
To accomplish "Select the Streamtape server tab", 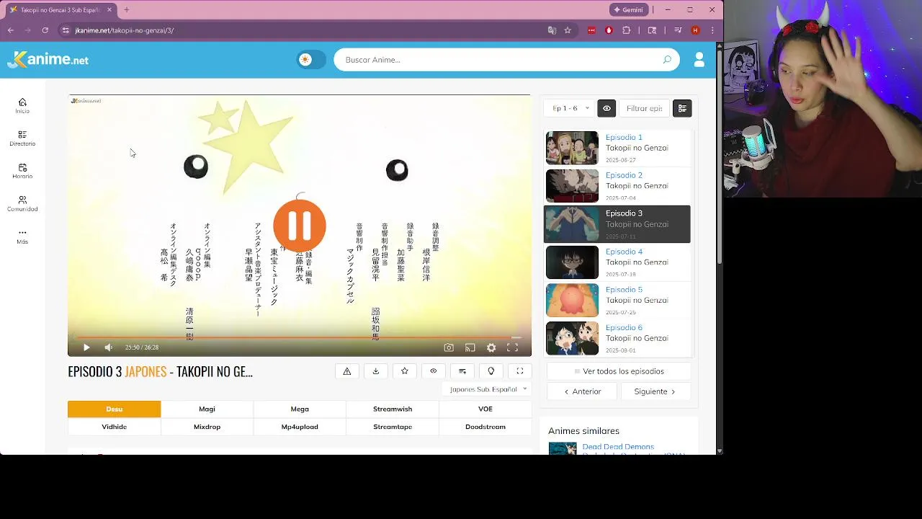I will coord(393,427).
